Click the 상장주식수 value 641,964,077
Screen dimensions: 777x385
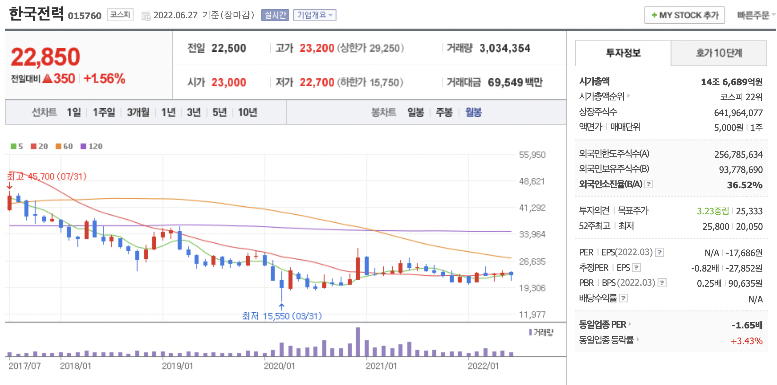738,113
